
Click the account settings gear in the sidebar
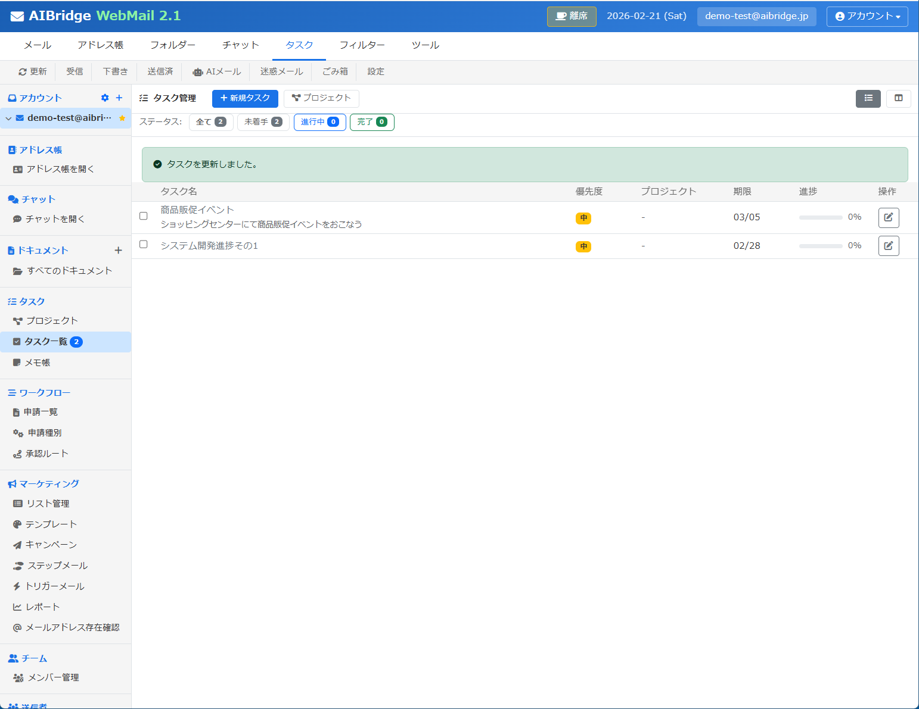pyautogui.click(x=105, y=98)
